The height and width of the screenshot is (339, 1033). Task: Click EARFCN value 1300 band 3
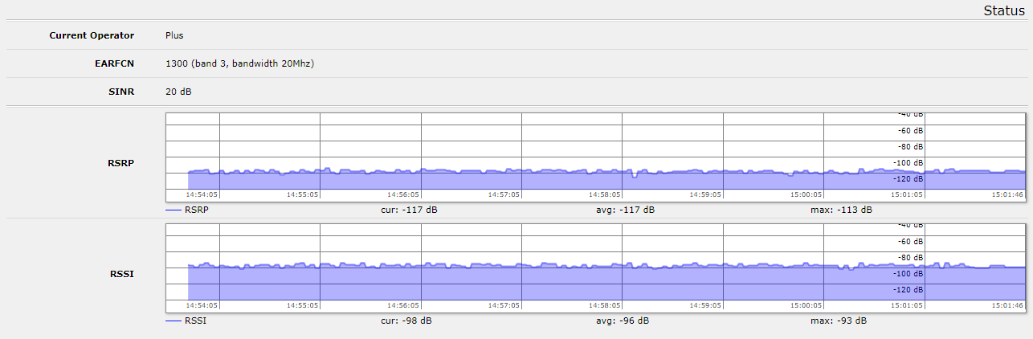[239, 63]
